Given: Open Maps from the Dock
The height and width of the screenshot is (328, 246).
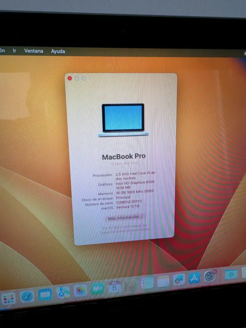Looking at the screenshot, I should [x=63, y=292].
